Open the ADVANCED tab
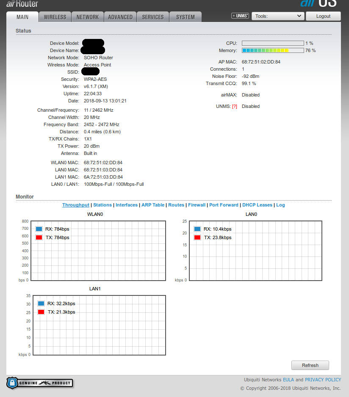 click(120, 17)
